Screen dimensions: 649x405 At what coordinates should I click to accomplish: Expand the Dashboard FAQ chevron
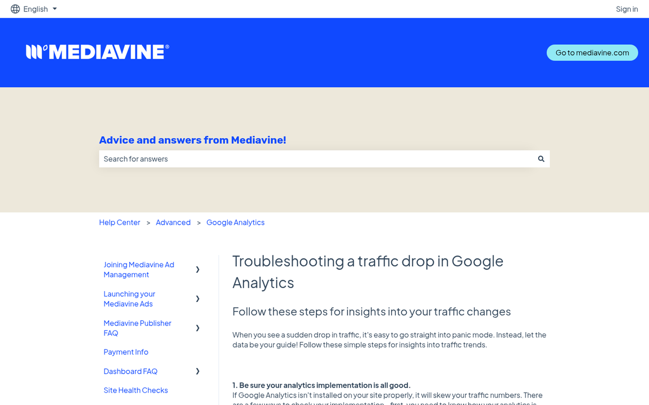point(197,371)
